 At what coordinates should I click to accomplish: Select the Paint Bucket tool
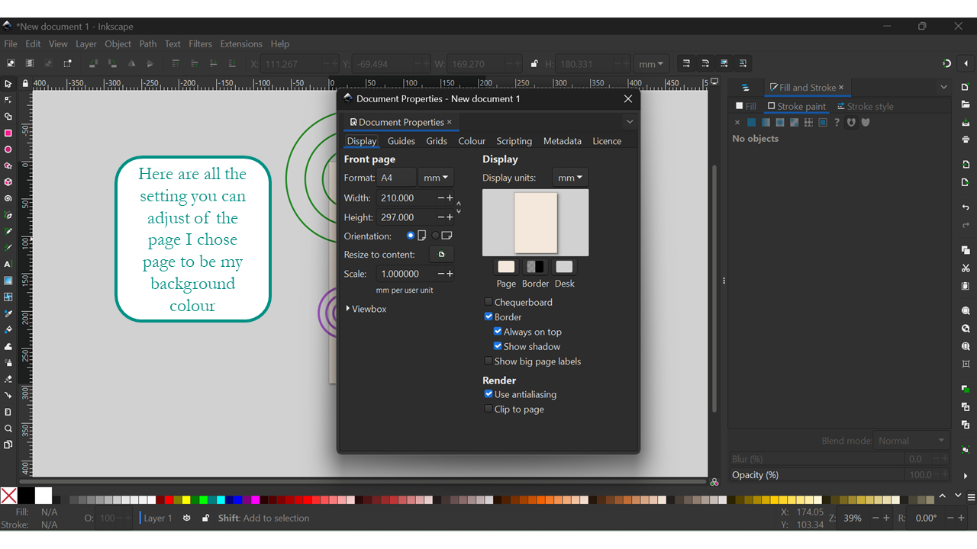(8, 329)
